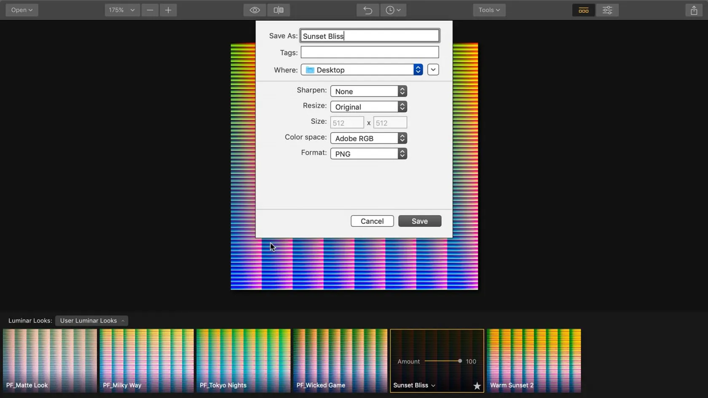Open the Tools menu
The height and width of the screenshot is (398, 708).
489,10
